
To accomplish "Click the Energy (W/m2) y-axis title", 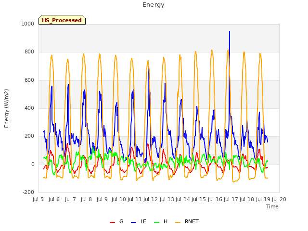I will 6,108.
